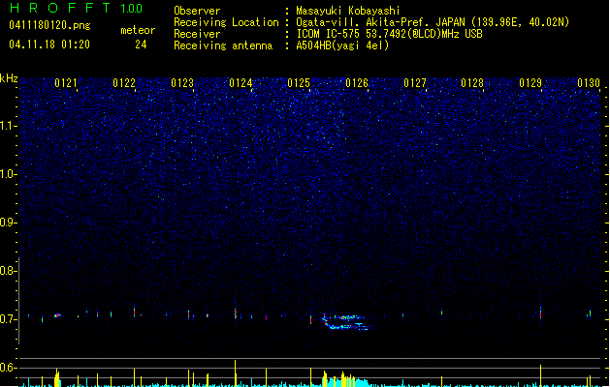
Task: Click the meteor label
Action: click(138, 30)
